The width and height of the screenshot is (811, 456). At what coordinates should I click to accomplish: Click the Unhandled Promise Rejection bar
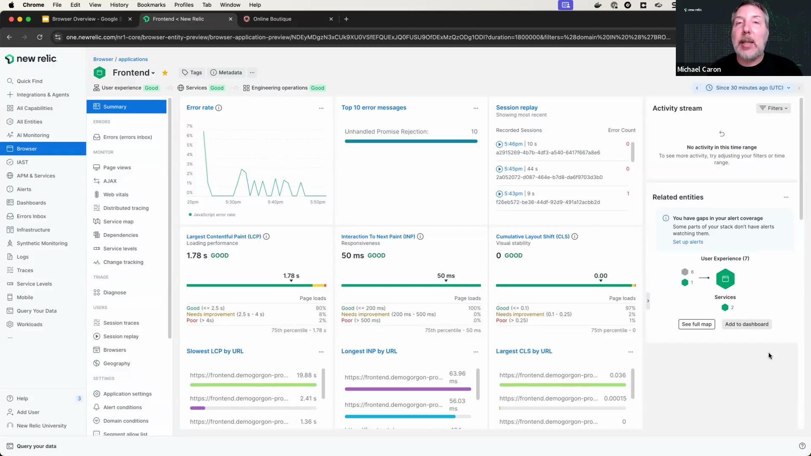(411, 141)
